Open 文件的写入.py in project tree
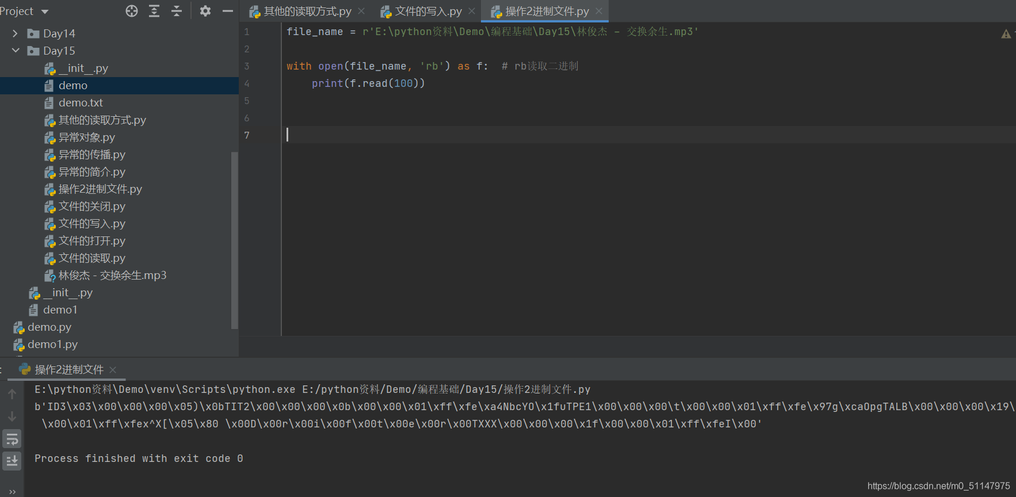This screenshot has height=497, width=1016. 85,223
